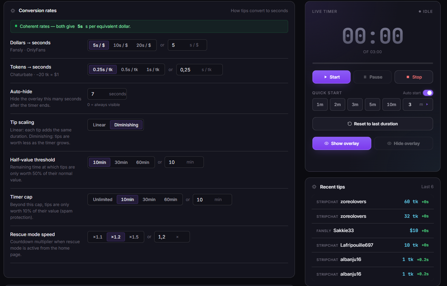This screenshot has height=286, width=447.
Task: Click the 'OF 03:00' label
Action: [372, 52]
